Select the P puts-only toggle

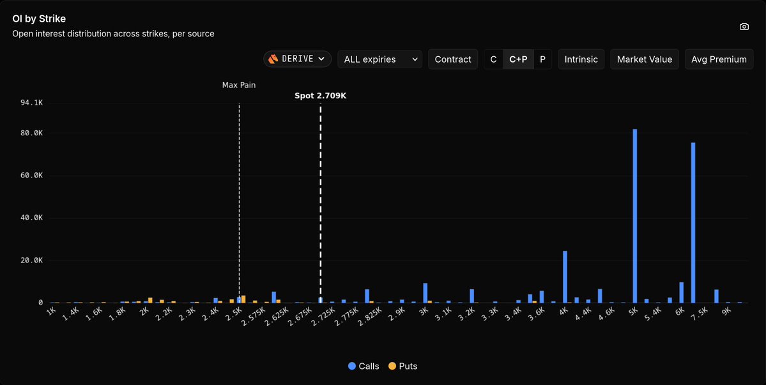[x=543, y=59]
